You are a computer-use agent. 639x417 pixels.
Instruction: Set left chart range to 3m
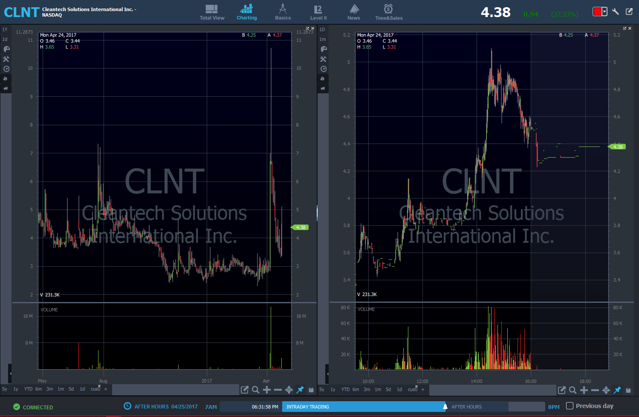click(x=50, y=389)
